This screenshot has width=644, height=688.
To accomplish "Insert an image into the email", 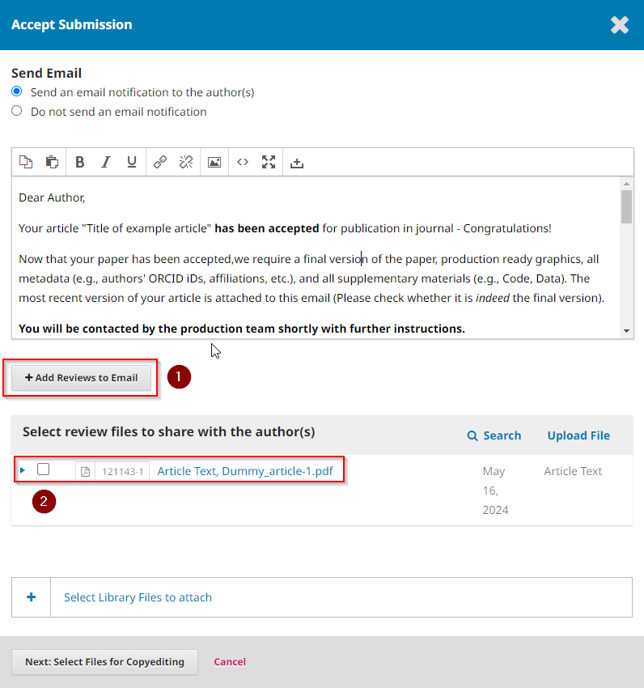I will [x=214, y=162].
